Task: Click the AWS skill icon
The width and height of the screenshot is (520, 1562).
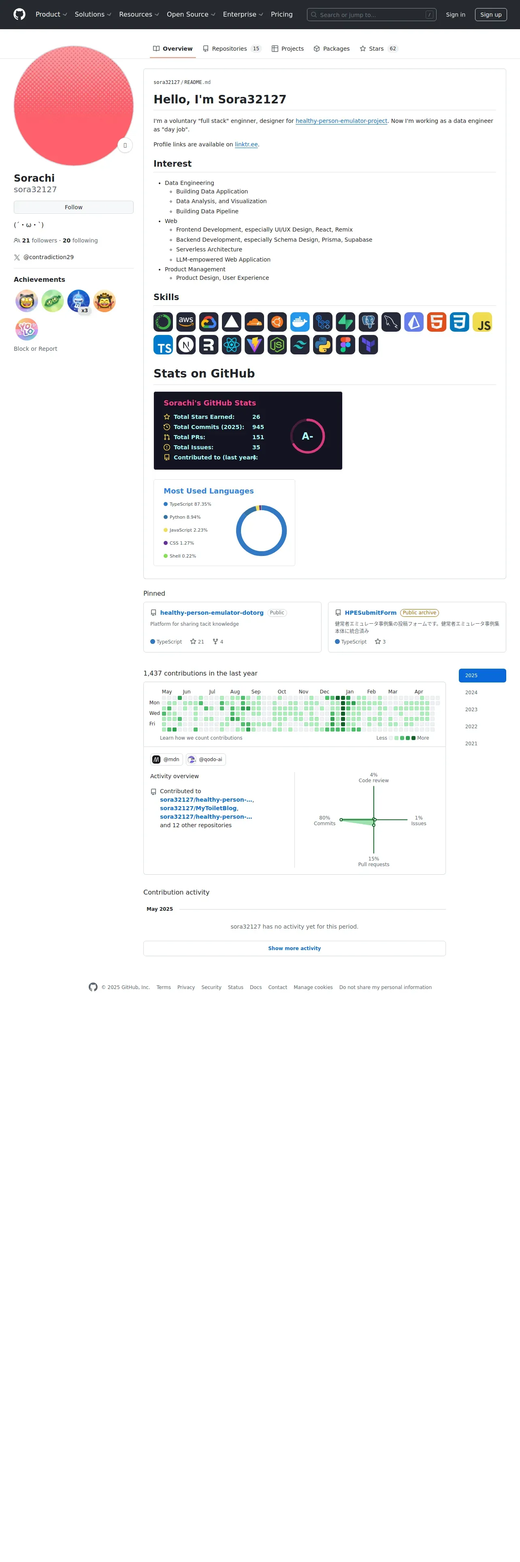Action: pyautogui.click(x=186, y=322)
